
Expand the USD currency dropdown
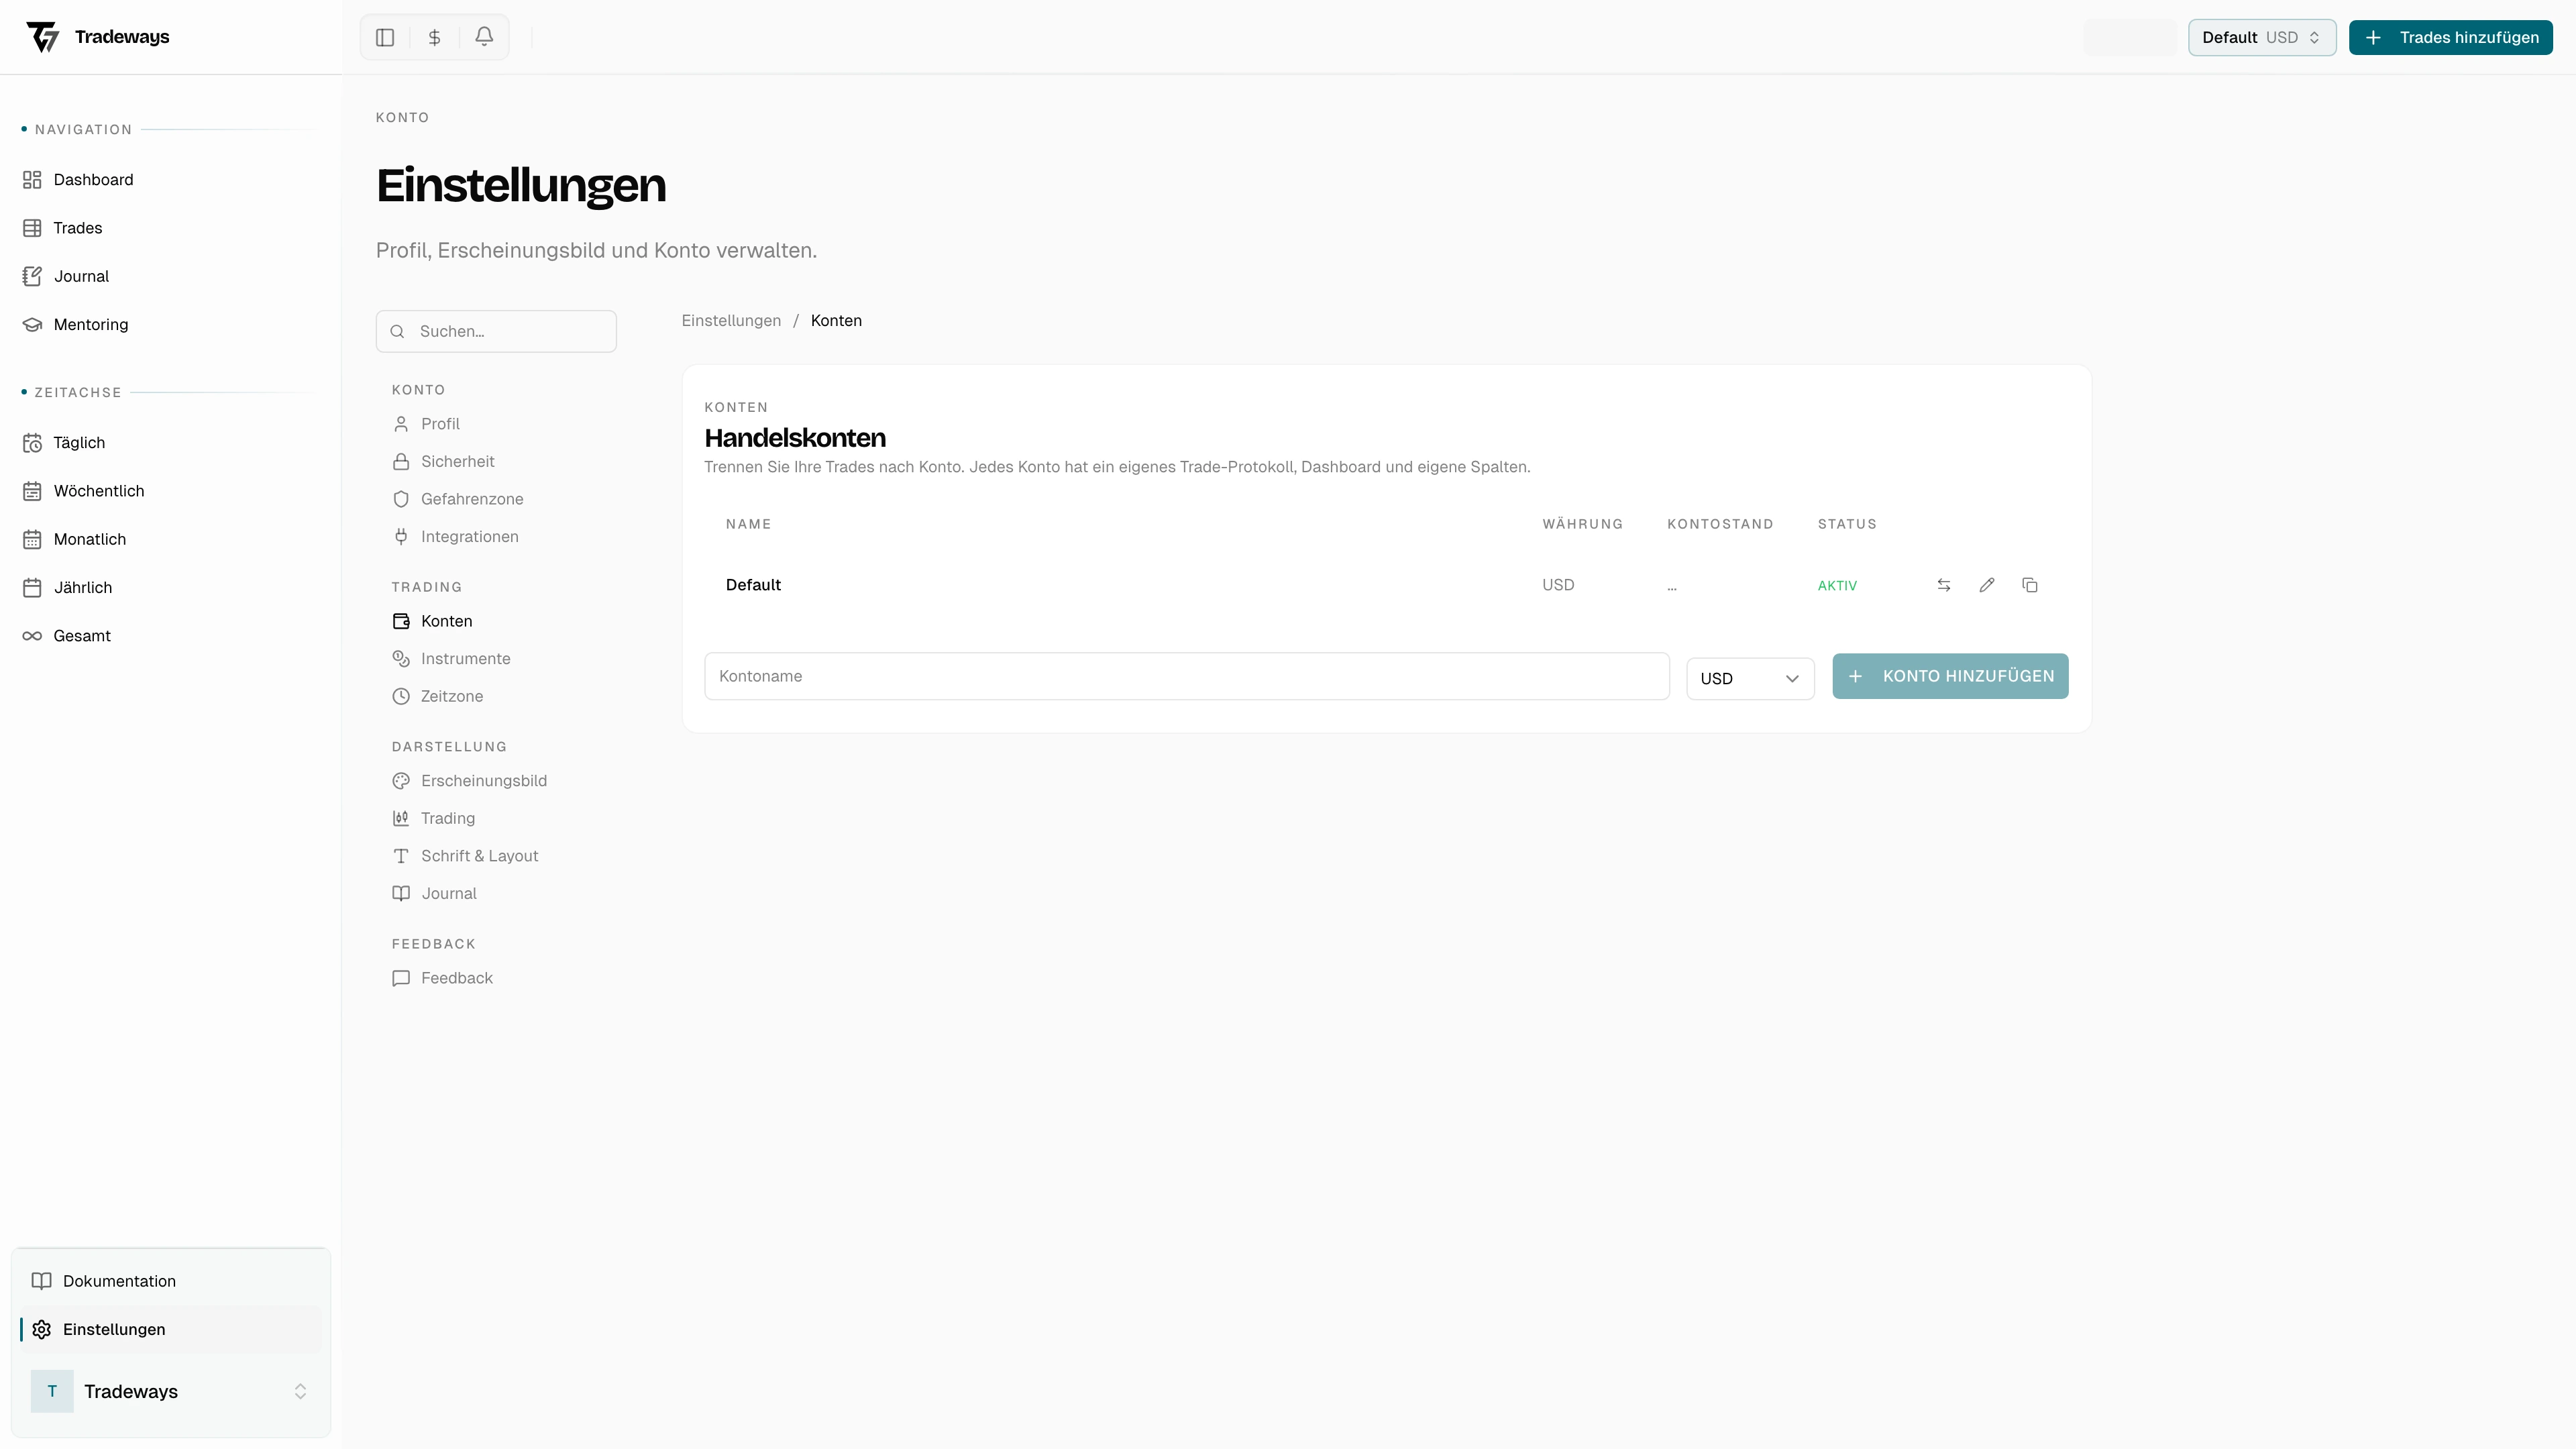1749,678
